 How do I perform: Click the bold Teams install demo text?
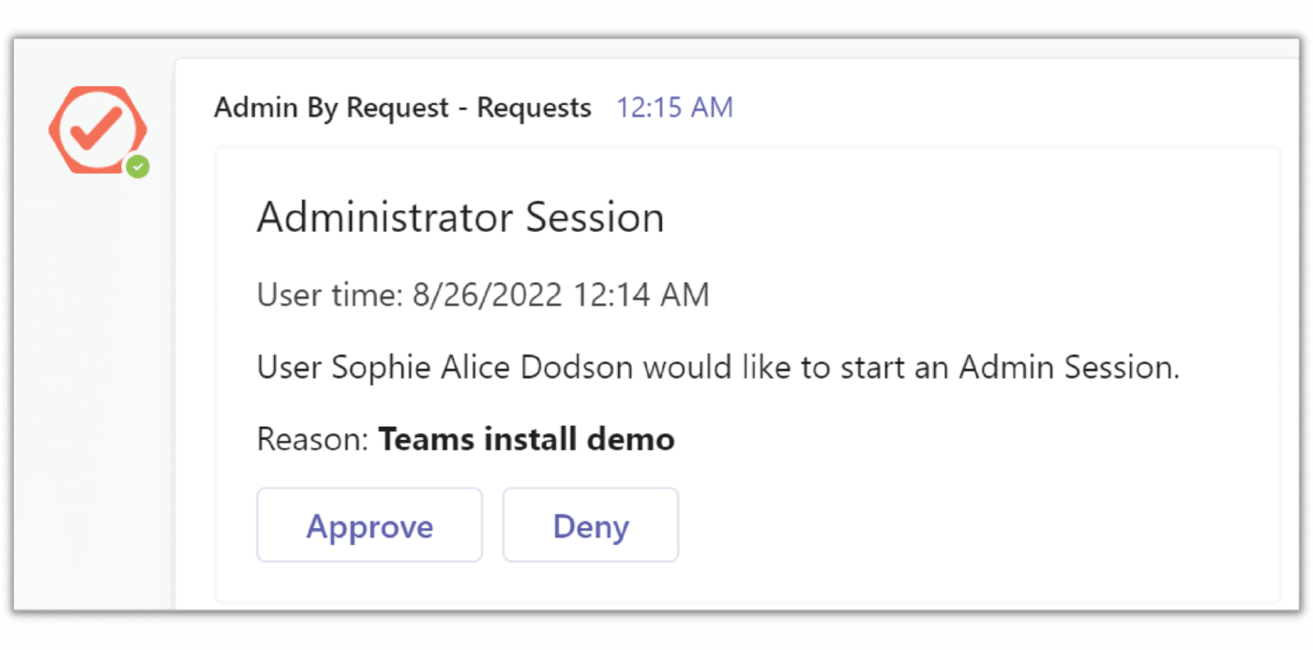(526, 439)
